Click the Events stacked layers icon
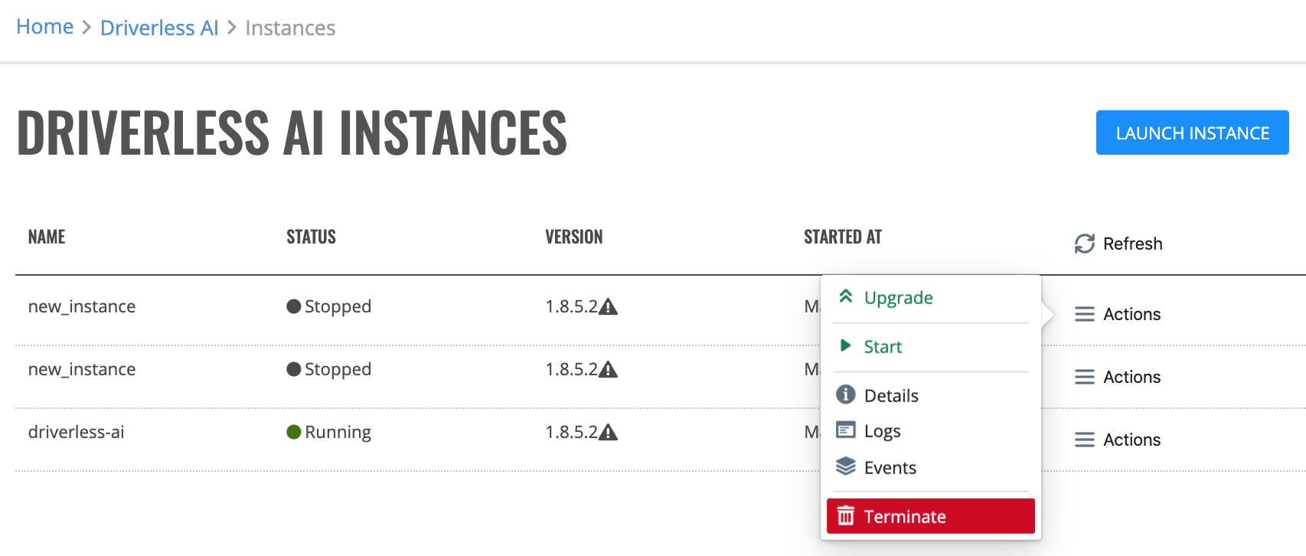The width and height of the screenshot is (1306, 556). (845, 466)
